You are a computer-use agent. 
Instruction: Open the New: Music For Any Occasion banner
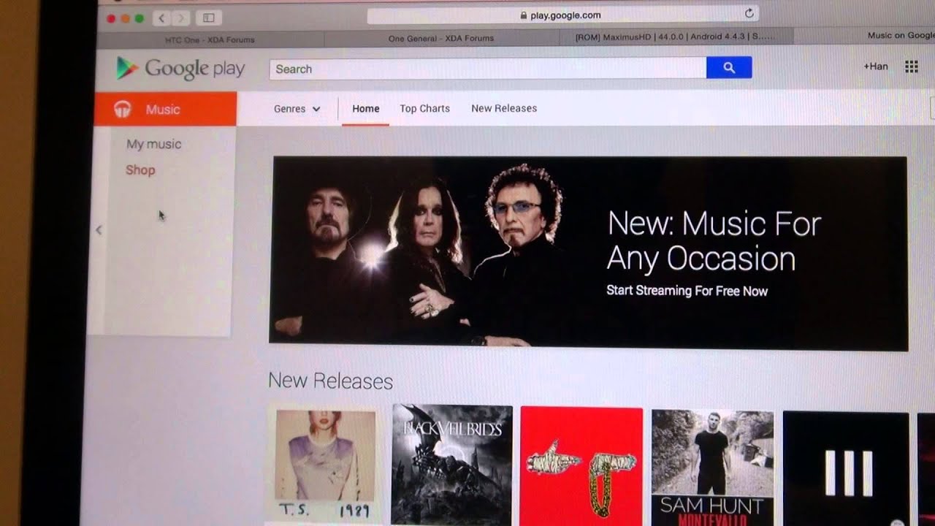(x=589, y=253)
